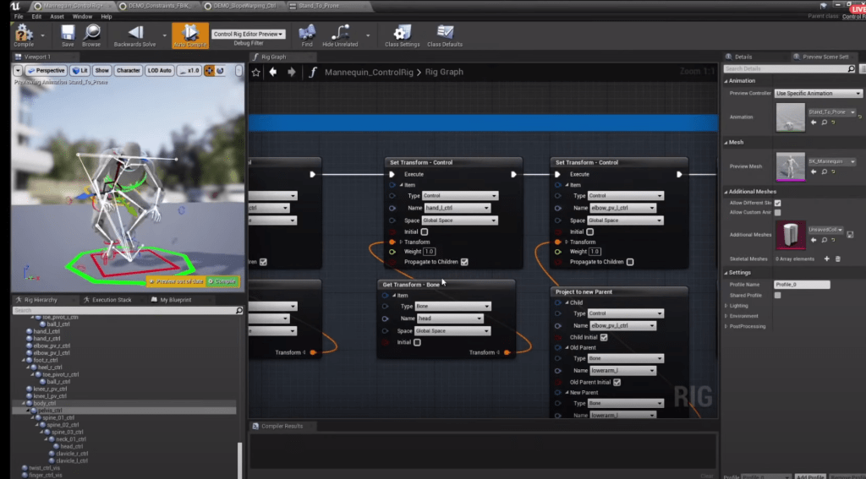Open the Control Rig Editor Preview debug filter dropdown
This screenshot has width=866, height=479.
249,35
